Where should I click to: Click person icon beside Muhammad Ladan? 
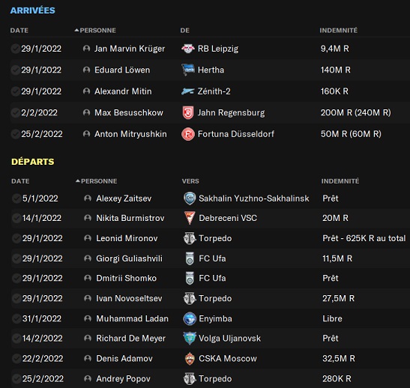coord(88,318)
